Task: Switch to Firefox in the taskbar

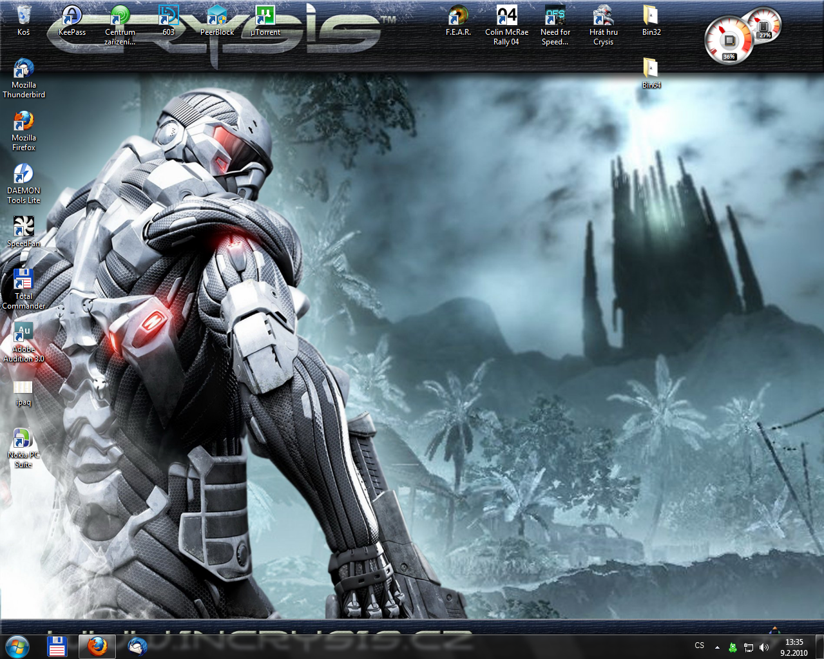Action: 97,645
